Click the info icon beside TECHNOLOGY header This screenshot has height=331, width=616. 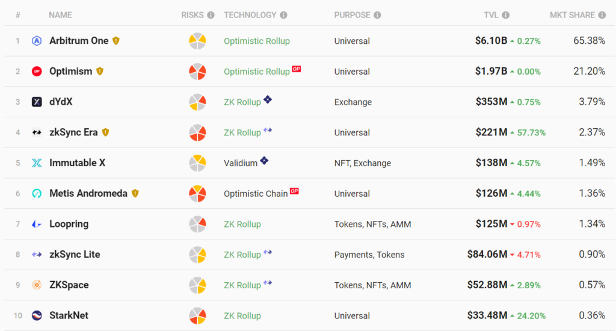click(284, 15)
